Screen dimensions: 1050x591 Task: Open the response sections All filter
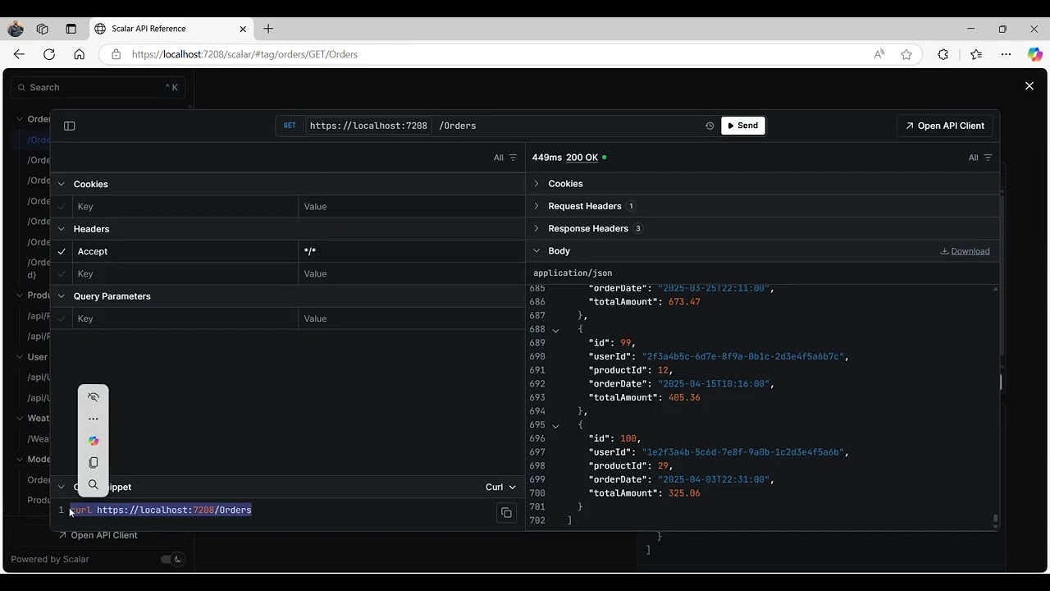pos(980,158)
